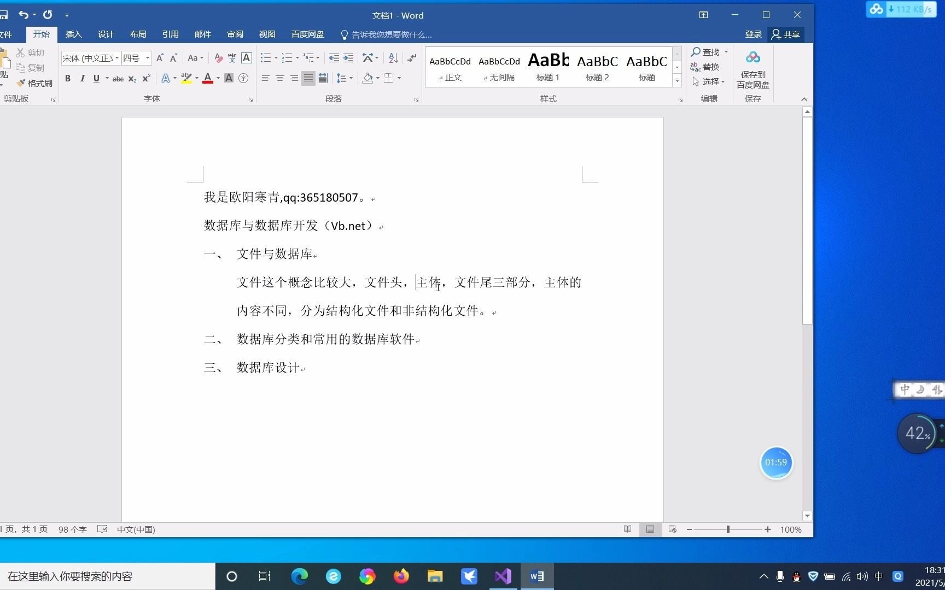This screenshot has width=945, height=590.
Task: Toggle bold formatting on selected text
Action: [67, 78]
